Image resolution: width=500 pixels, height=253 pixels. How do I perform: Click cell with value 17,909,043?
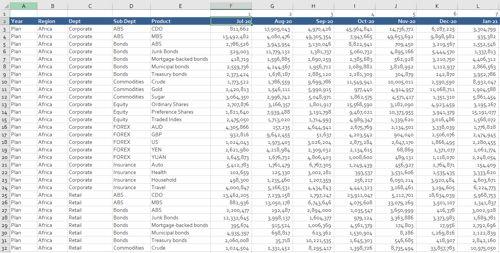click(x=272, y=29)
